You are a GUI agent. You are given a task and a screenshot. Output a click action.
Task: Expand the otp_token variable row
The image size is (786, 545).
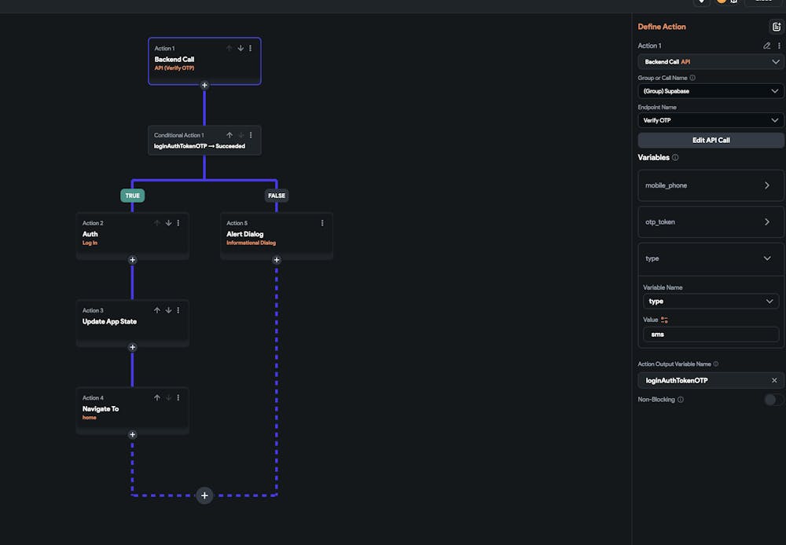point(711,222)
